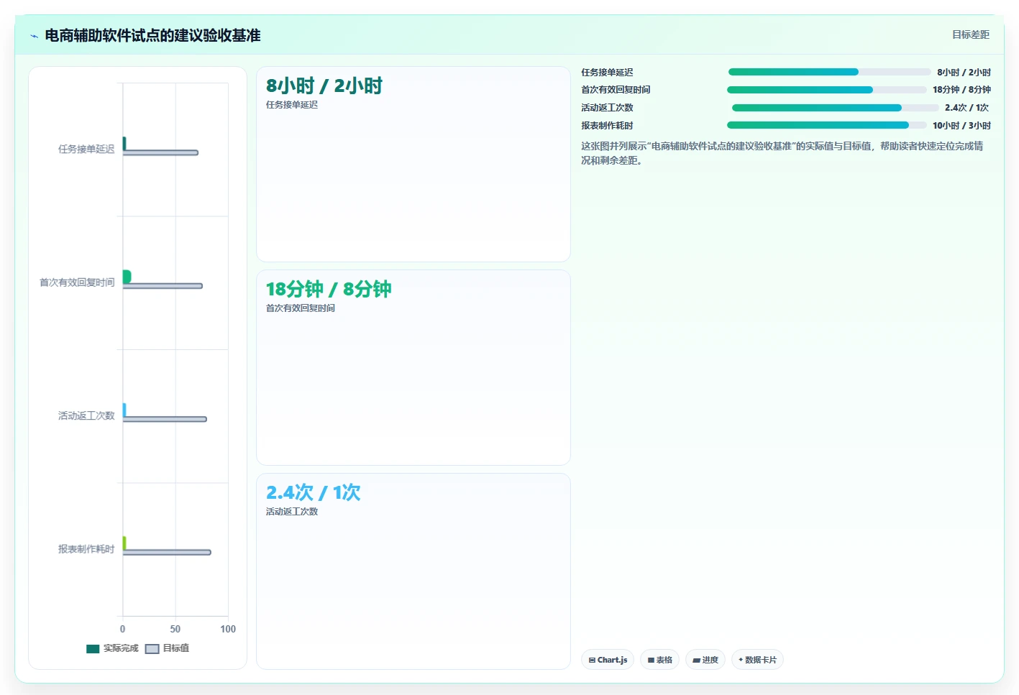Click the 首次有效回复时间 progress bar
Image resolution: width=1019 pixels, height=695 pixels.
827,90
